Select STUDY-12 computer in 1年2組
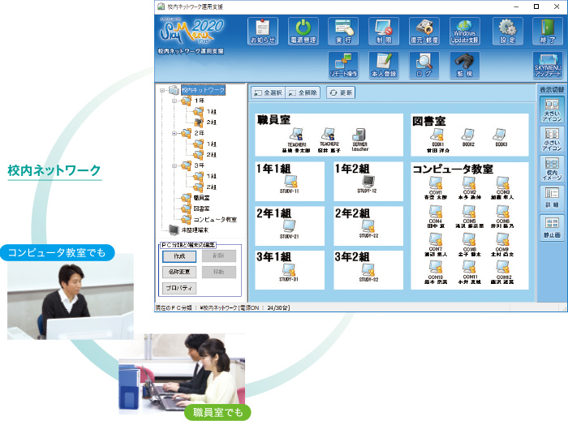The image size is (568, 421). pos(368,184)
